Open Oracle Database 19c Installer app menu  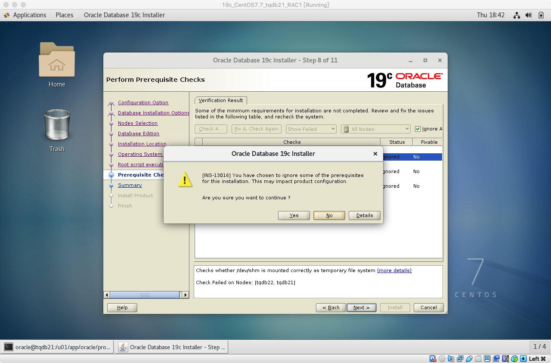tap(124, 15)
